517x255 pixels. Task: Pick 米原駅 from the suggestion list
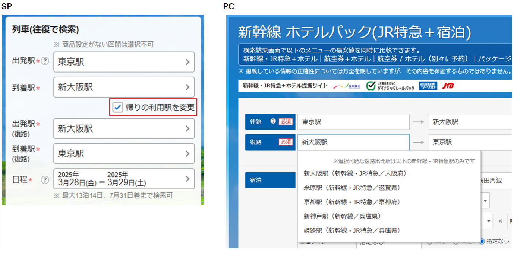coord(352,188)
